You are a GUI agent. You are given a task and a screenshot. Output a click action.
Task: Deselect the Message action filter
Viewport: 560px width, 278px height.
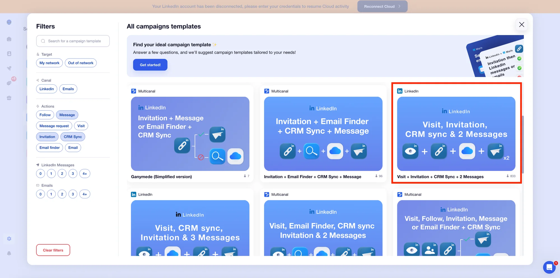[67, 115]
